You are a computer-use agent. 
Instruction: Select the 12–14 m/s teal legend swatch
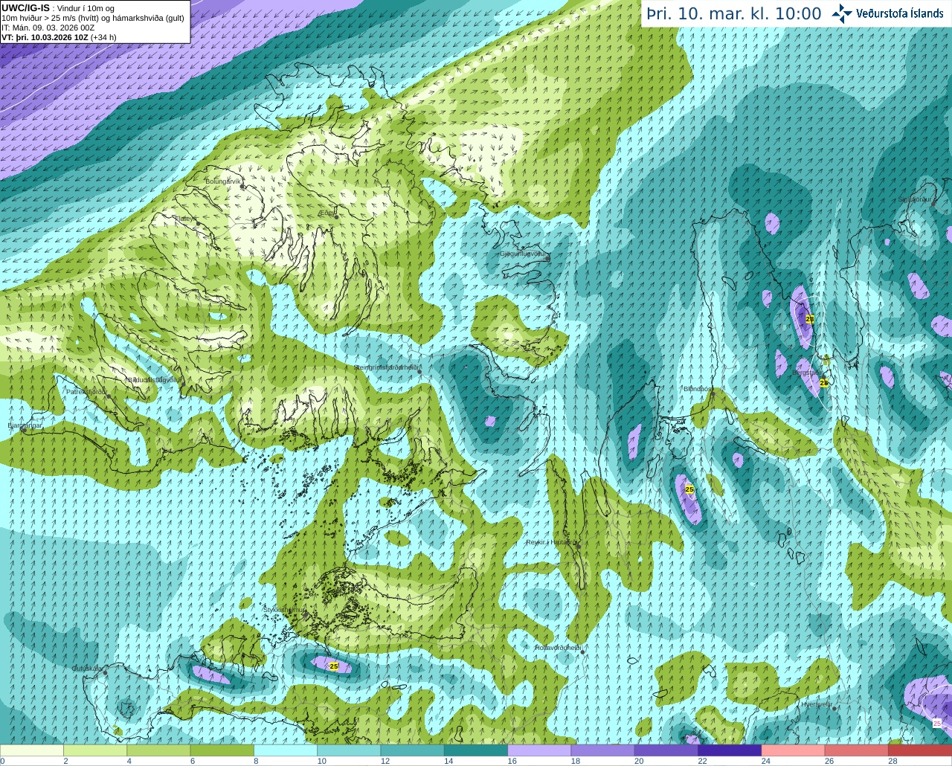click(x=412, y=750)
